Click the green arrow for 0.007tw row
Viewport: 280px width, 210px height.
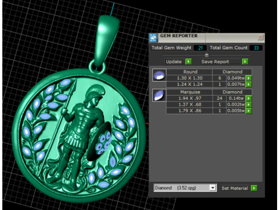click(x=249, y=84)
